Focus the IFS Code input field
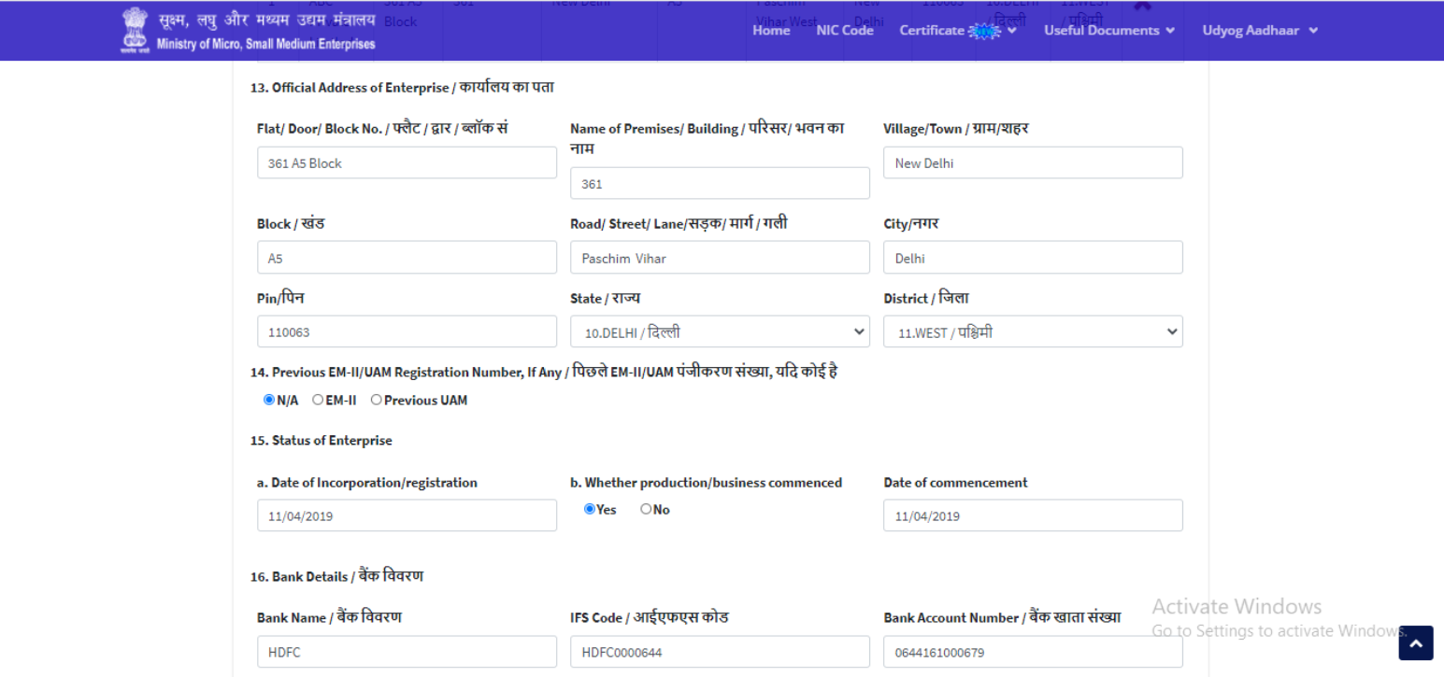The image size is (1444, 677). point(720,652)
